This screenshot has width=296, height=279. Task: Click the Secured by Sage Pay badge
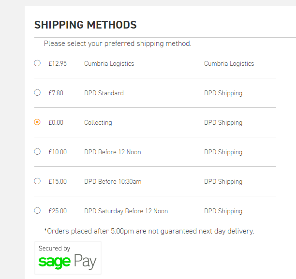pos(68,258)
